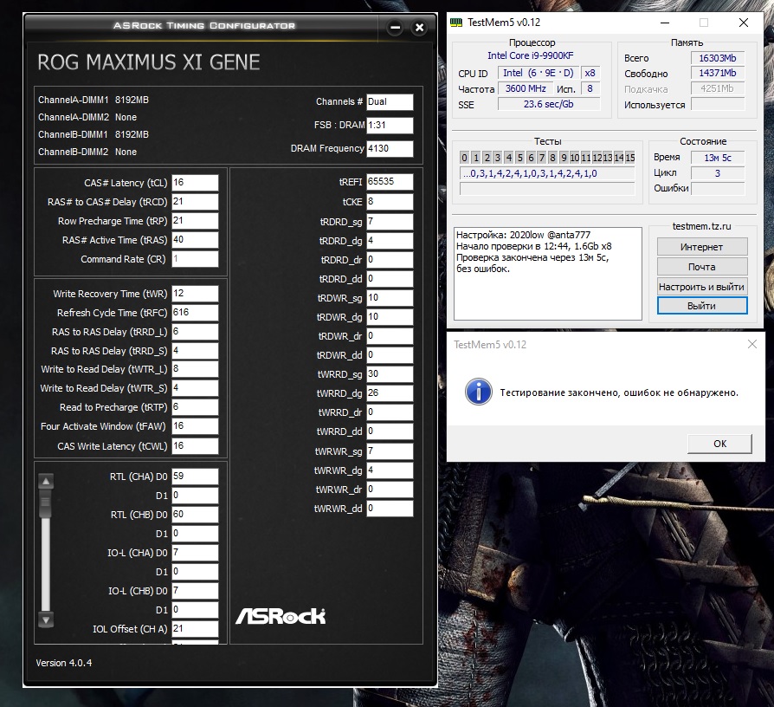The width and height of the screenshot is (774, 707).
Task: Click the TestMem5 log text box
Action: [547, 274]
